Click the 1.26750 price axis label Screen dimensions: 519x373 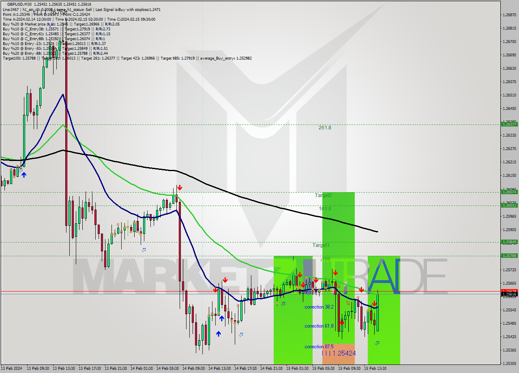509,41
